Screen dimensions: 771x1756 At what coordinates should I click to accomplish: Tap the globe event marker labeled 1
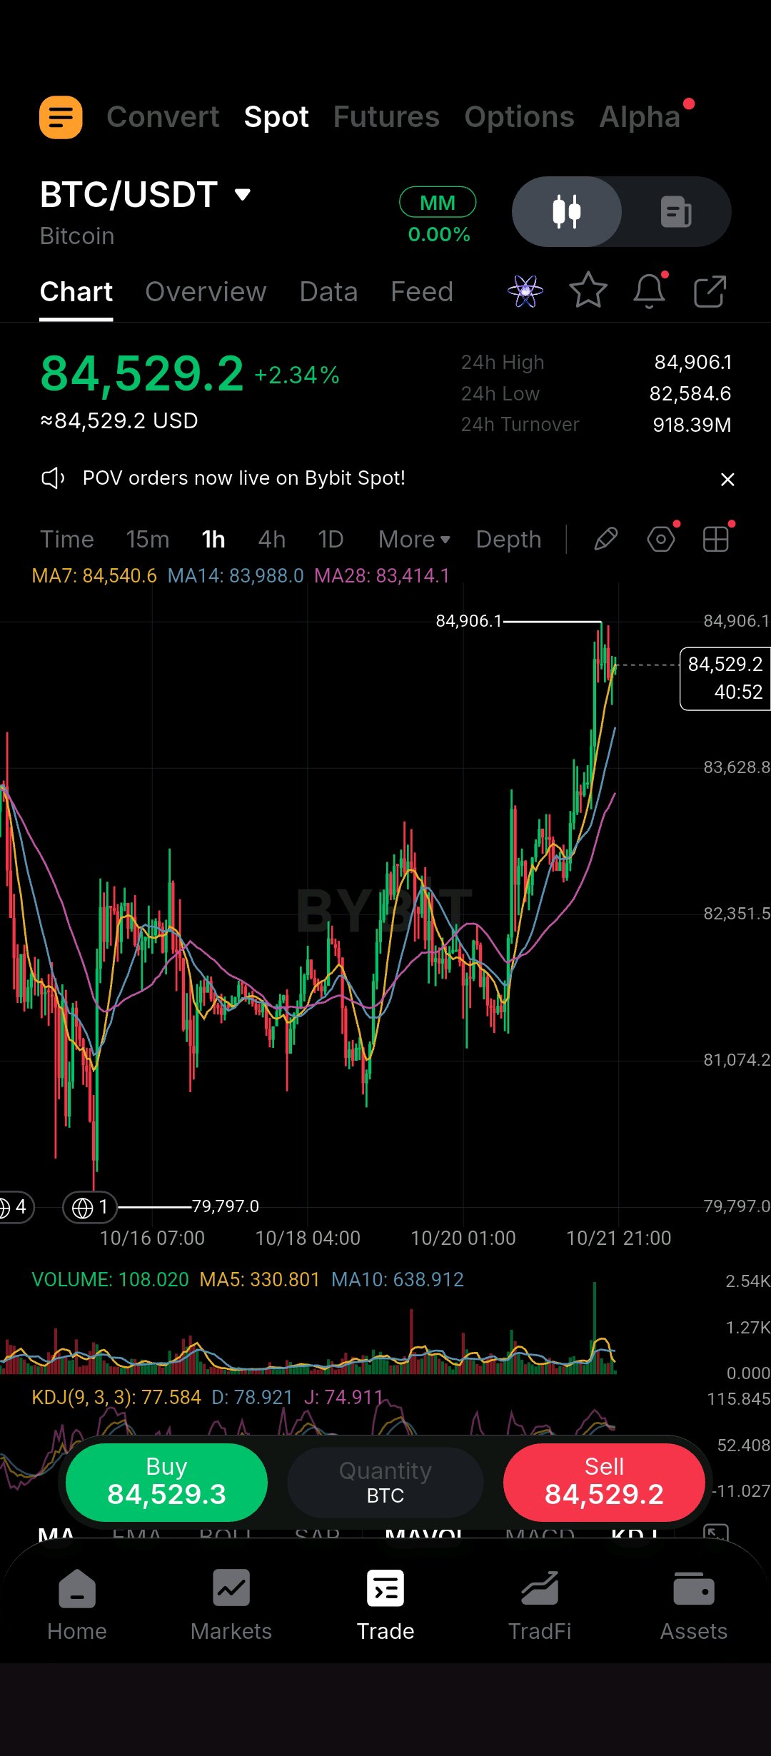tap(90, 1207)
